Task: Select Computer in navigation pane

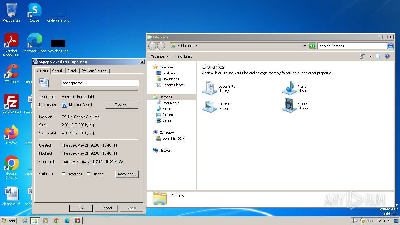Action: pyautogui.click(x=167, y=132)
